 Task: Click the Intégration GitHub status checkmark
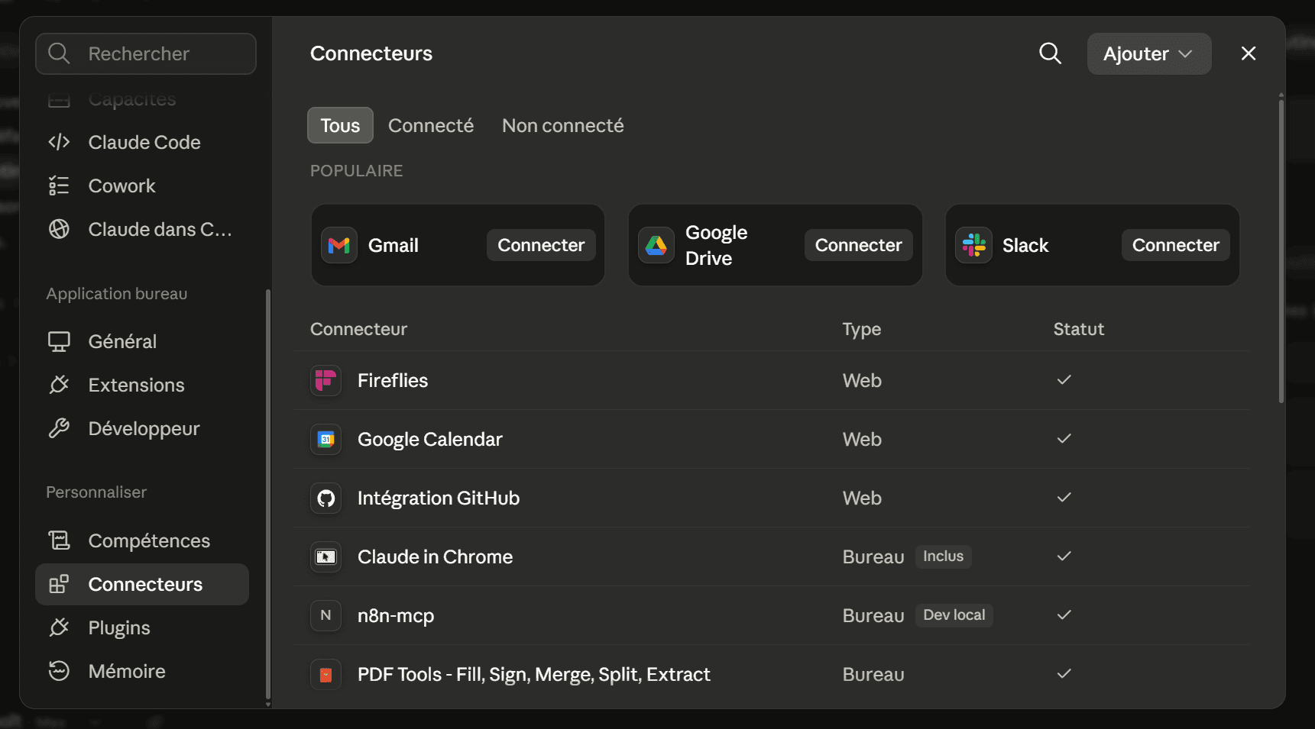(1064, 497)
